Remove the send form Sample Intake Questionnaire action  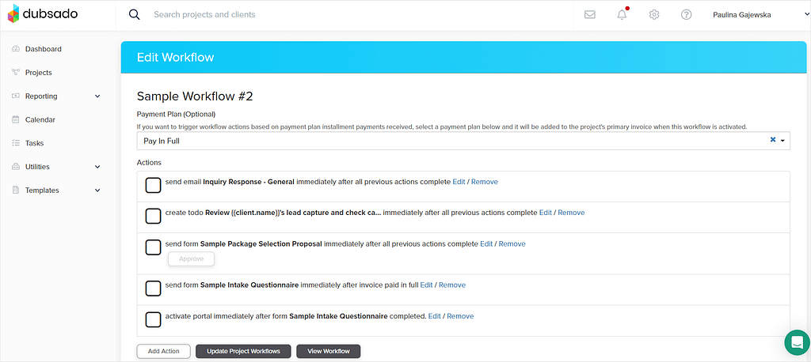point(452,285)
